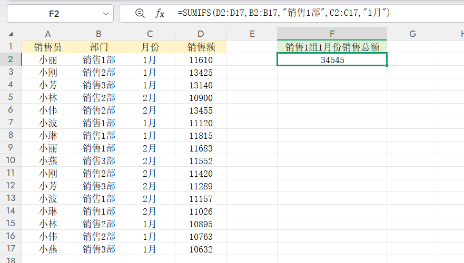464x263 pixels.
Task: Click 2月 in row 5
Action: [150, 97]
